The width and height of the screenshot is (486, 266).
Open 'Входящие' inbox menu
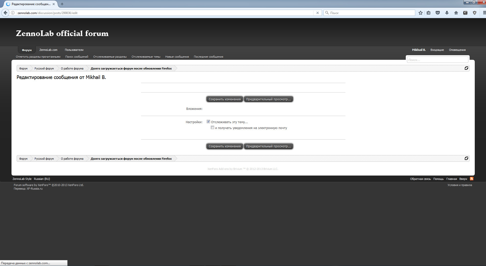(437, 50)
